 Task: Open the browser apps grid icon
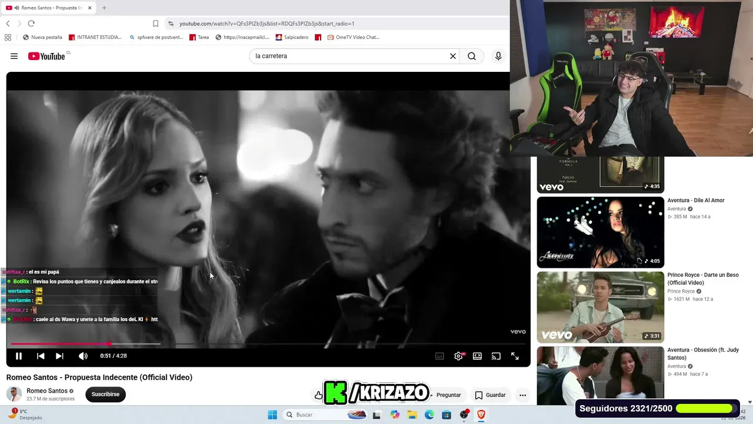tap(8, 37)
